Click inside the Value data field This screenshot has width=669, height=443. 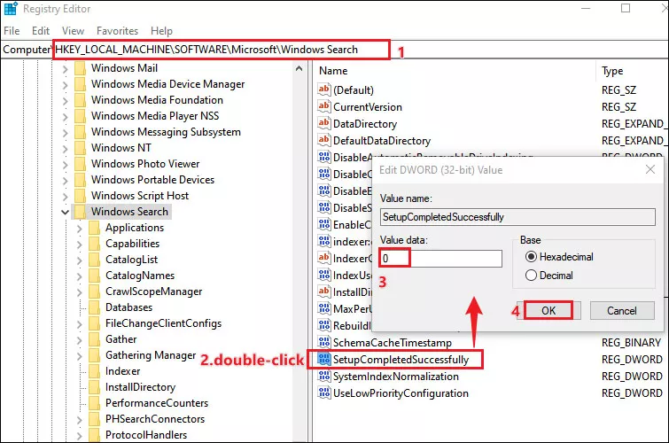[440, 258]
